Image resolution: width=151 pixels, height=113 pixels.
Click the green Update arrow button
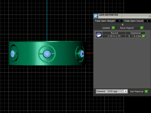113,28
